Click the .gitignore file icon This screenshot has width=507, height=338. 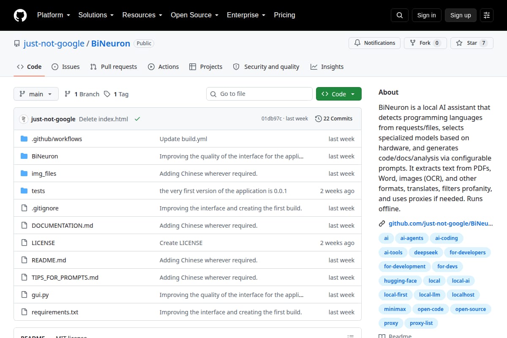point(24,208)
